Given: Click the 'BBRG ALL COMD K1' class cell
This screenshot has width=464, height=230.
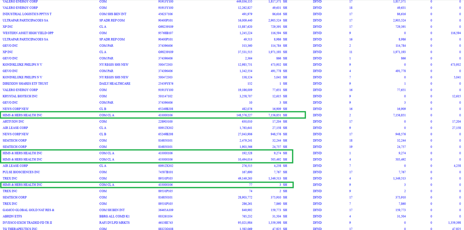Looking at the screenshot, I should pos(114,216).
